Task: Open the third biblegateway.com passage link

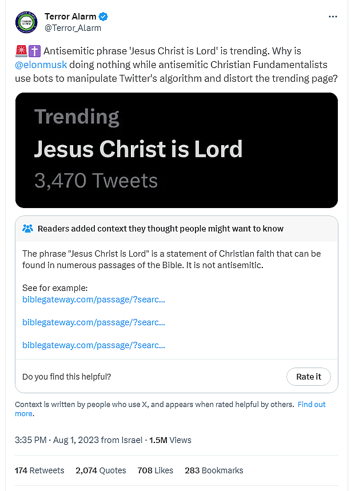Action: tap(94, 345)
